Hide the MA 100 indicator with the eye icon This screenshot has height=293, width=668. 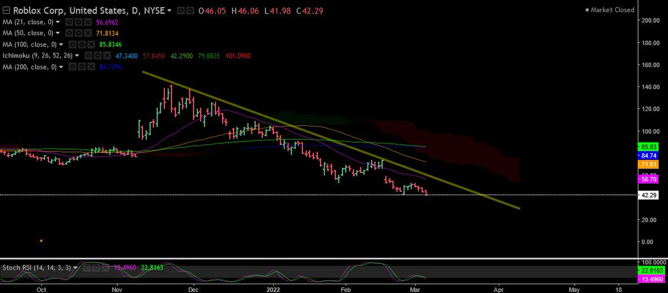click(72, 45)
